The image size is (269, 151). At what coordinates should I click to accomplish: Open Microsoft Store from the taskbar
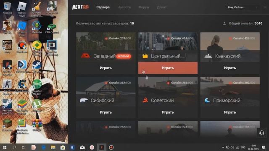tap(63, 147)
